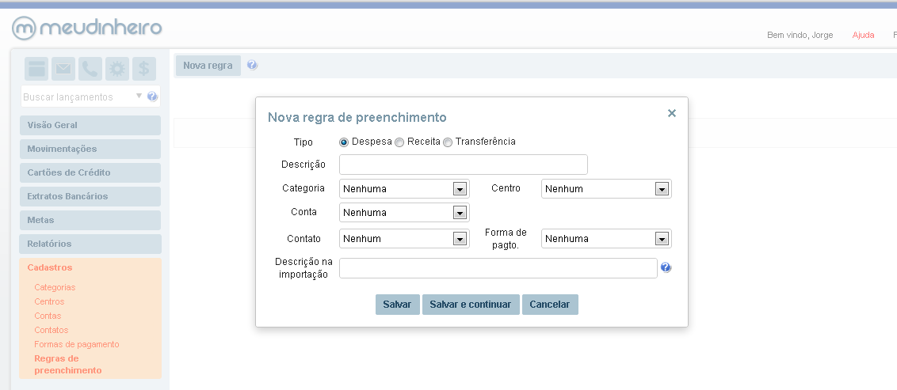The height and width of the screenshot is (390, 897).
Task: Open settings via the gear icon
Action: click(x=117, y=69)
